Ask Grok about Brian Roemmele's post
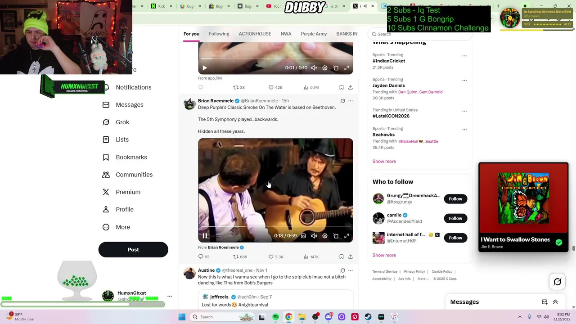Image resolution: width=576 pixels, height=324 pixels. (x=342, y=101)
